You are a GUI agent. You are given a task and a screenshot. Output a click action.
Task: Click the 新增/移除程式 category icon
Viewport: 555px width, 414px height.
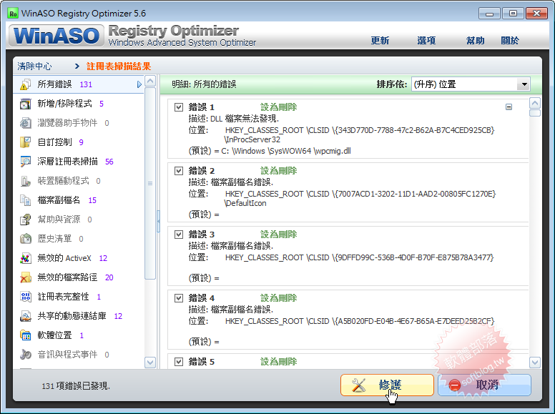click(x=26, y=104)
